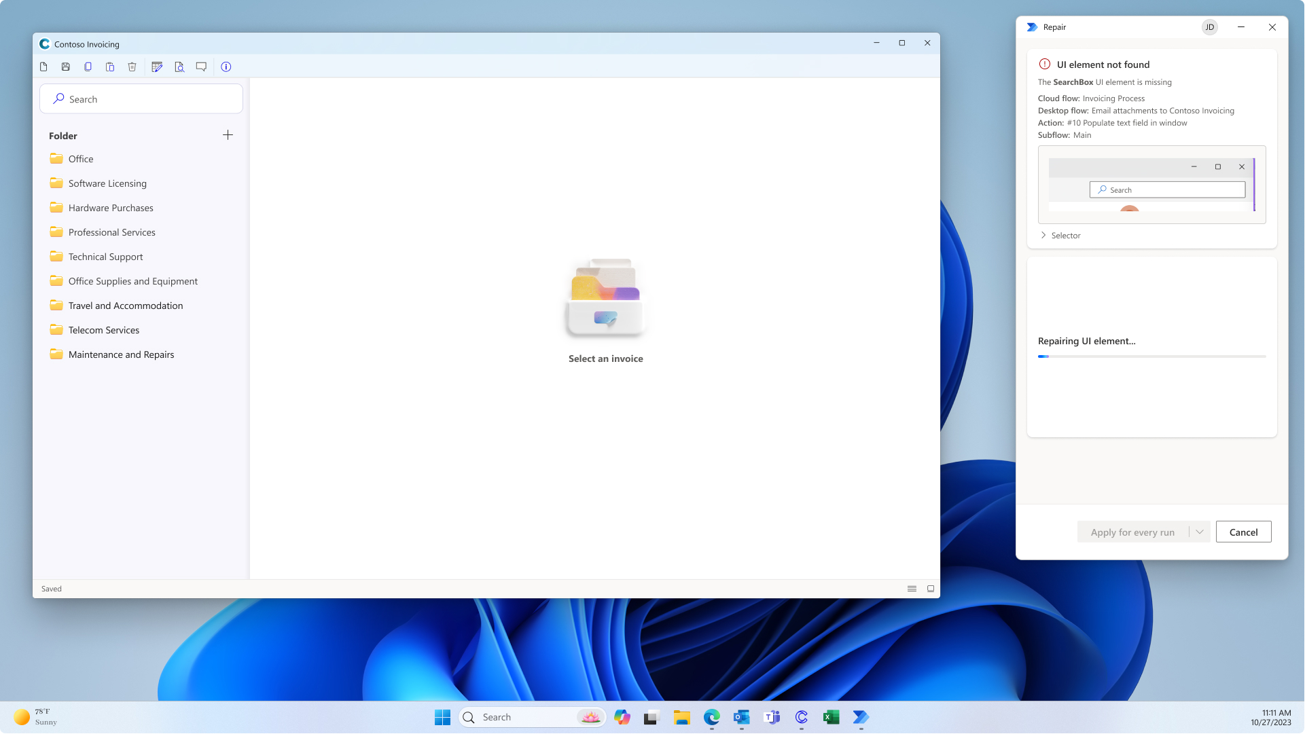Click the Apply for every run button
The height and width of the screenshot is (734, 1305).
1132,532
